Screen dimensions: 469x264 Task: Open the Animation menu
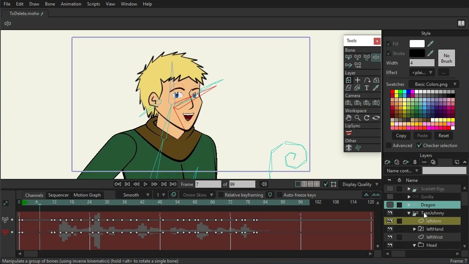[x=71, y=4]
